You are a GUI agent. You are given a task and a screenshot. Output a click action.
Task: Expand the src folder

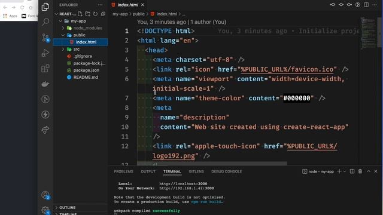(63, 49)
